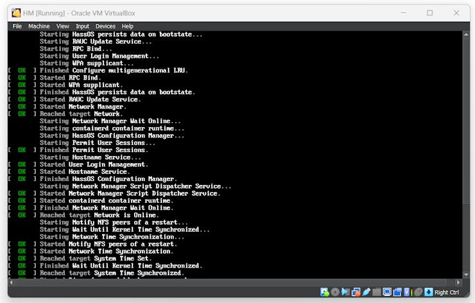The height and width of the screenshot is (303, 475).
Task: Click the 'Starting RAUC Update Service' line
Action: 96,42
